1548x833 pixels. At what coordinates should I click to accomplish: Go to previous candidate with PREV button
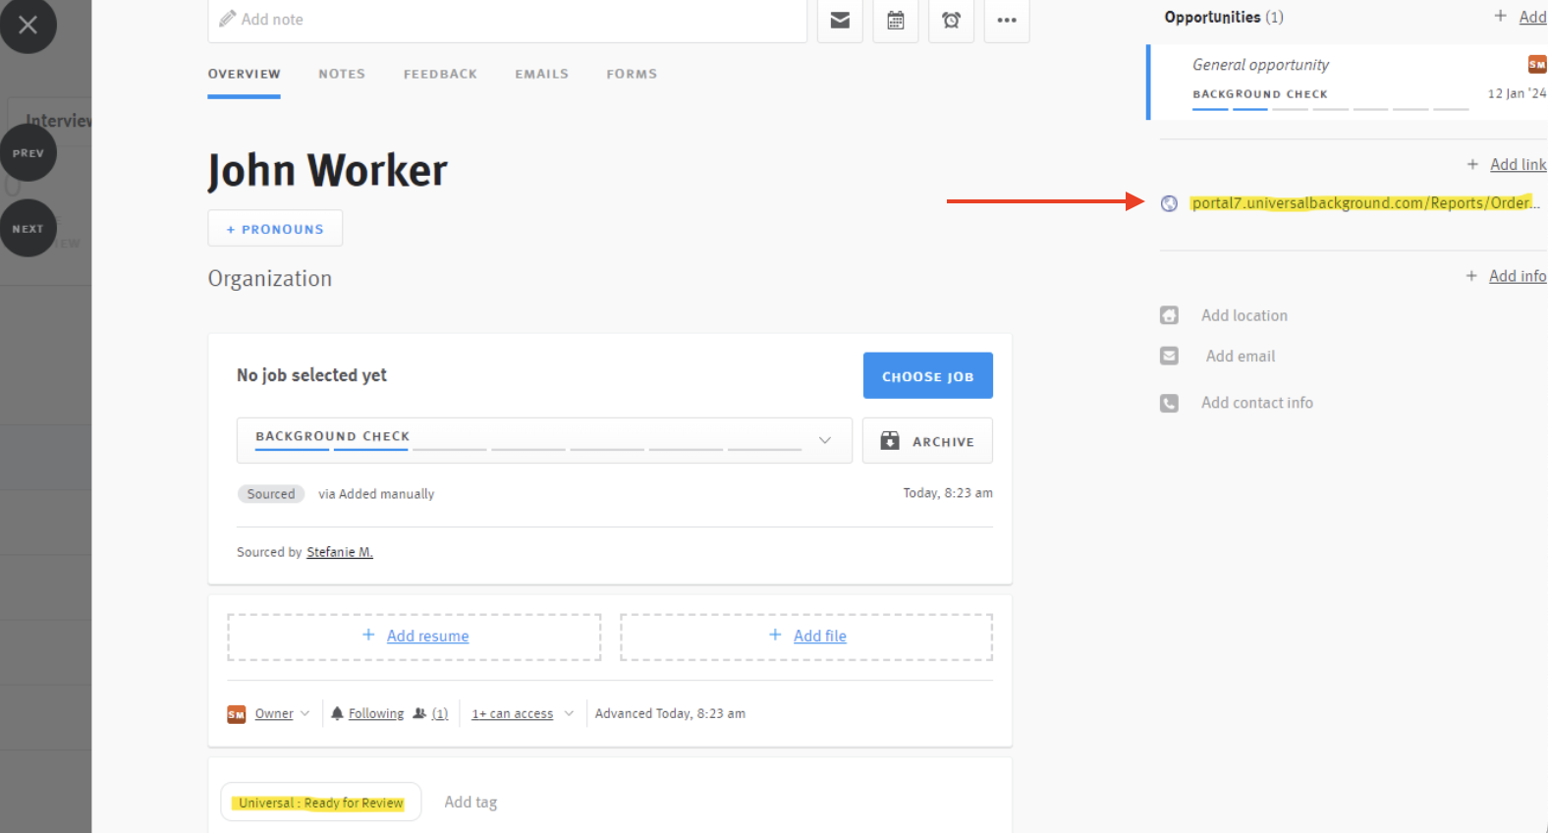click(28, 153)
